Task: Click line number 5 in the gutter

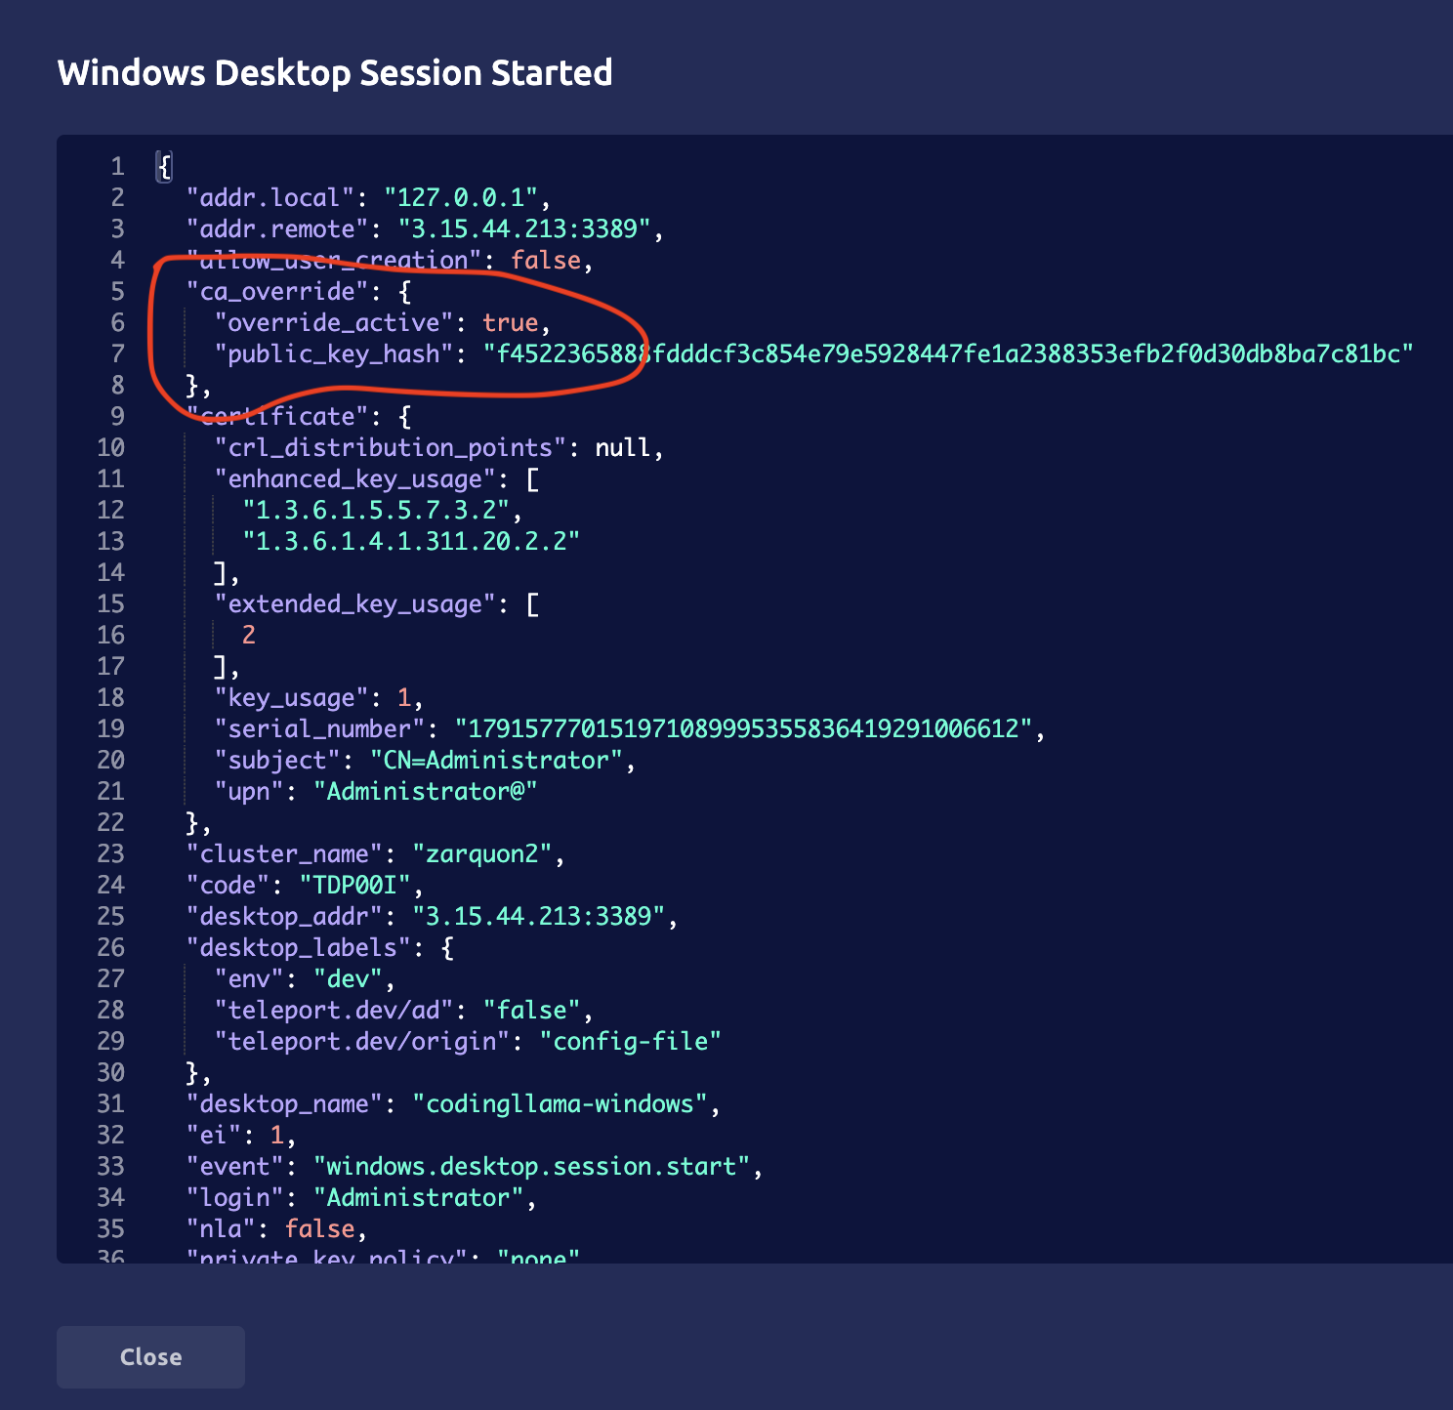Action: point(117,291)
